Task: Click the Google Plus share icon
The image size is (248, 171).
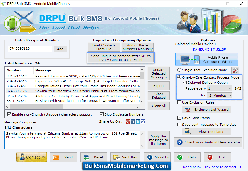Action: coord(128,122)
